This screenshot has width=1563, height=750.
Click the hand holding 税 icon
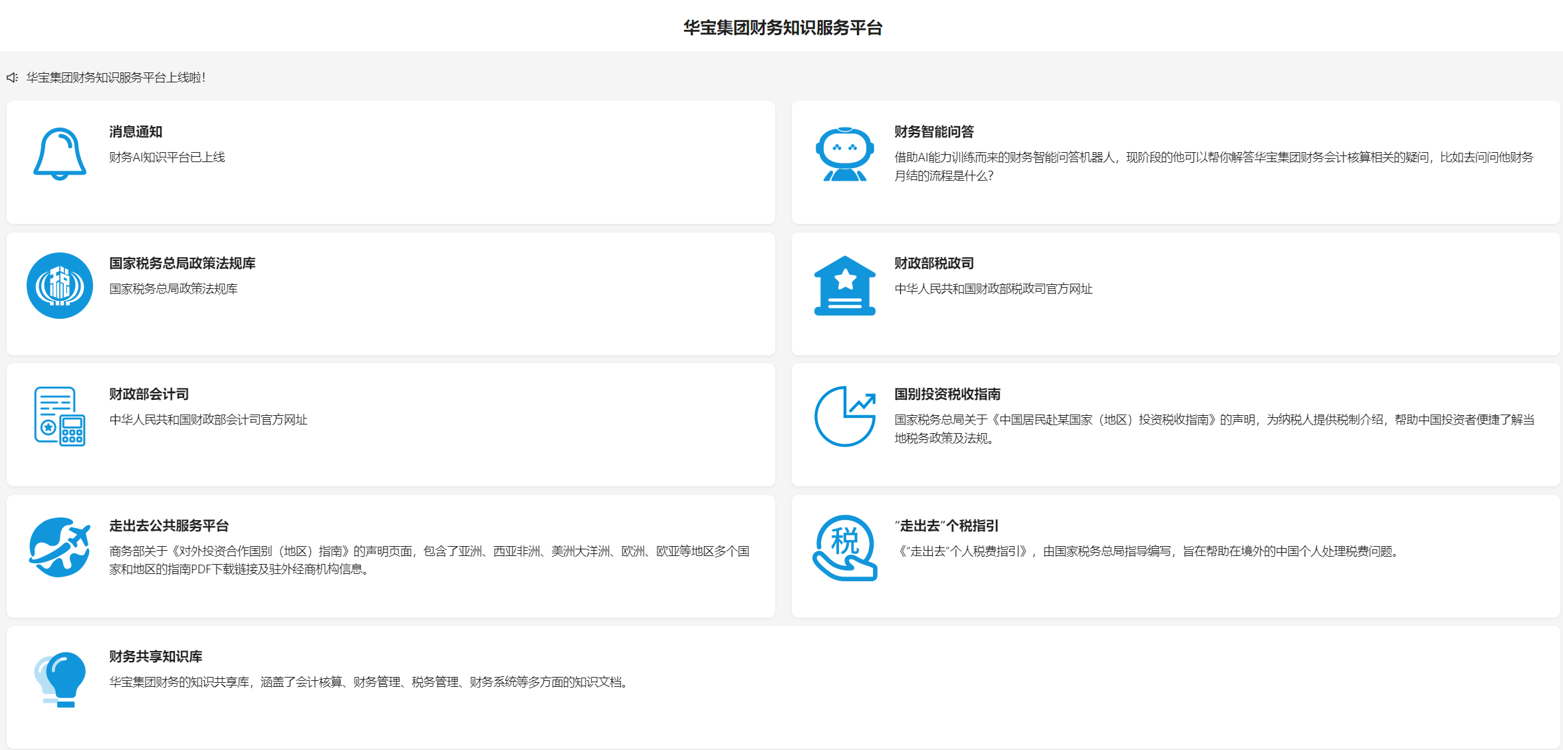pos(844,547)
